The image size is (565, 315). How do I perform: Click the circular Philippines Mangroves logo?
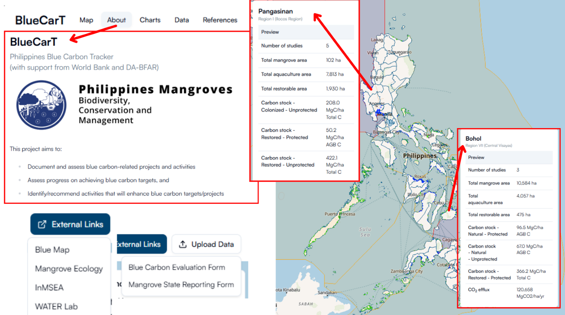pos(42,105)
